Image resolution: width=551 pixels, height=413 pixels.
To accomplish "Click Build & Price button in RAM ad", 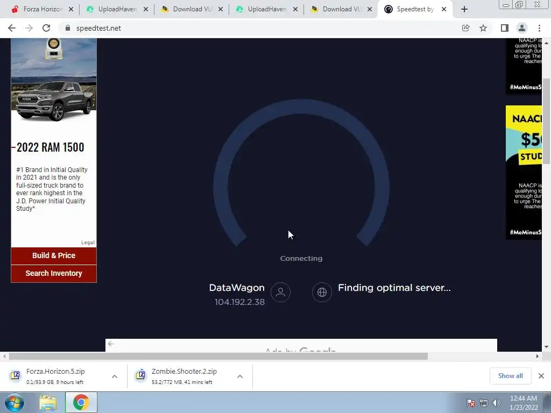I will point(54,255).
